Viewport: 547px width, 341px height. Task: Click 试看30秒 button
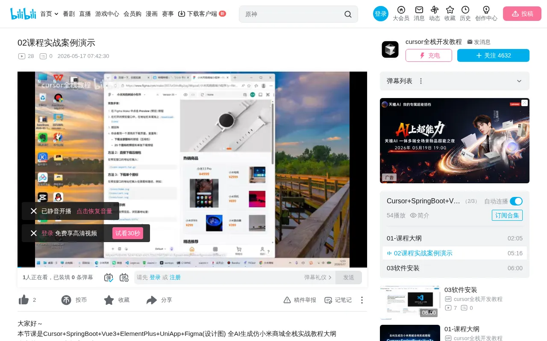[128, 233]
